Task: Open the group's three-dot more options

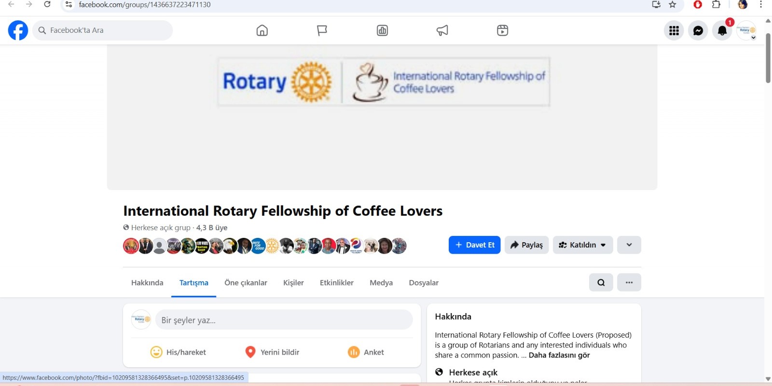Action: pyautogui.click(x=629, y=282)
